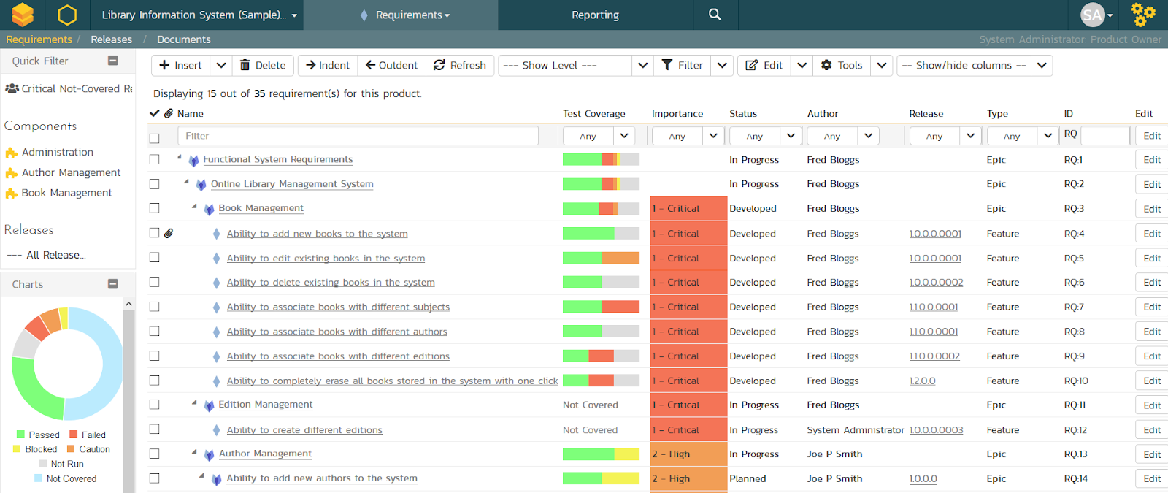Collapse the Quick Filter panel
Viewport: 1168px width, 493px height.
pyautogui.click(x=113, y=61)
